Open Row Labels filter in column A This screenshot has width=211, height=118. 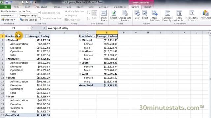pyautogui.click(x=27, y=36)
